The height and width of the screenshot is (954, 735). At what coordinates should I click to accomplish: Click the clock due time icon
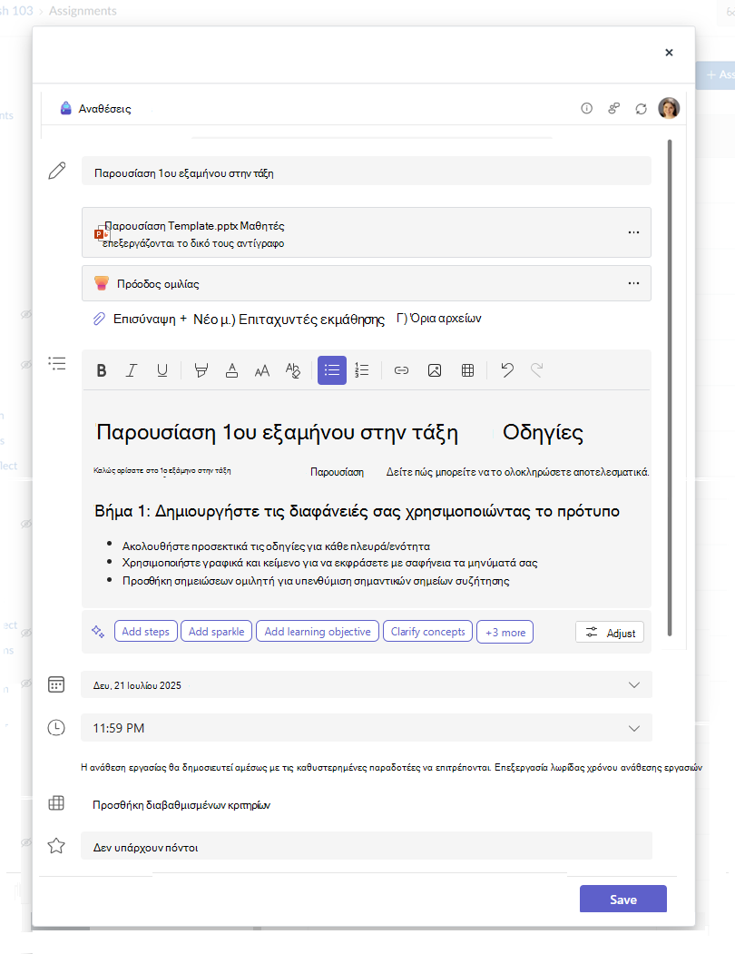pyautogui.click(x=56, y=727)
